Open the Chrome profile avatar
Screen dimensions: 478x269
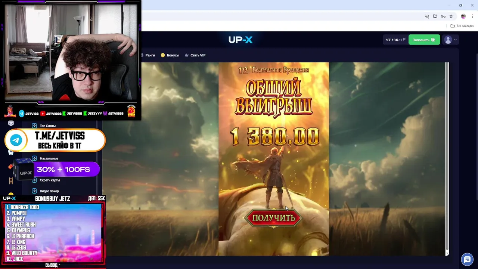(x=463, y=16)
